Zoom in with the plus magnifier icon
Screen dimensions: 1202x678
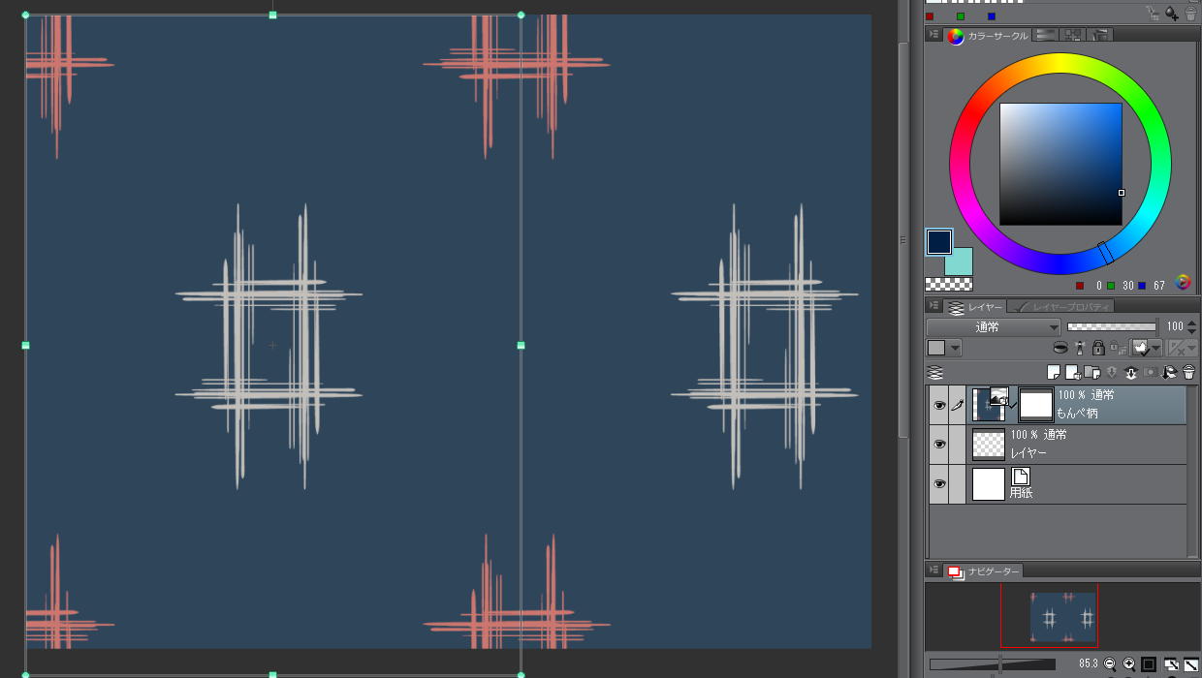[x=1129, y=664]
